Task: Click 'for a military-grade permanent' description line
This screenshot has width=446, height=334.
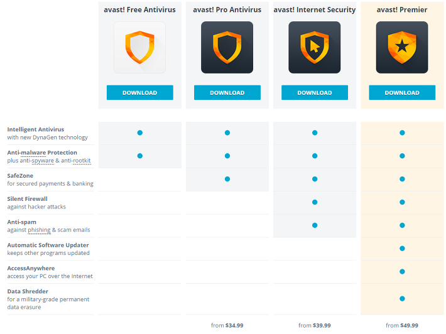Action: pyautogui.click(x=48, y=299)
